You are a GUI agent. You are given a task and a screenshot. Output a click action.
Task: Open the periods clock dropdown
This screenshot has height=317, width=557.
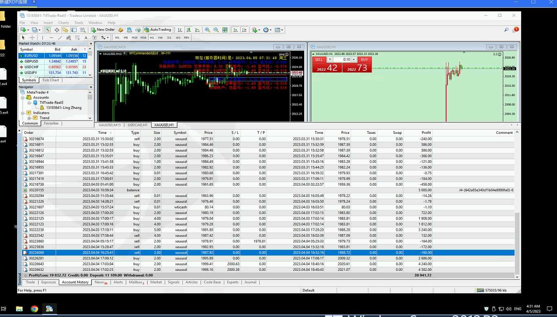click(267, 30)
